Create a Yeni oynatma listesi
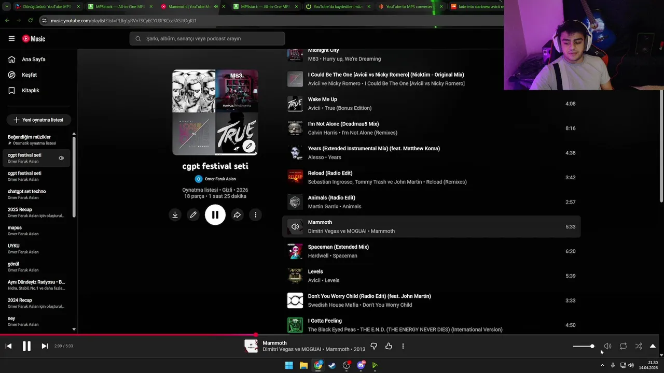Image resolution: width=664 pixels, height=373 pixels. [x=38, y=120]
